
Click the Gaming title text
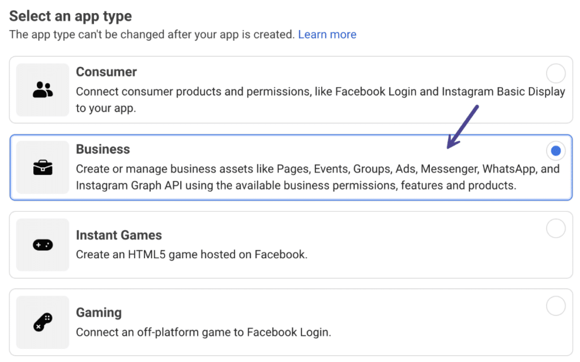[x=99, y=313]
